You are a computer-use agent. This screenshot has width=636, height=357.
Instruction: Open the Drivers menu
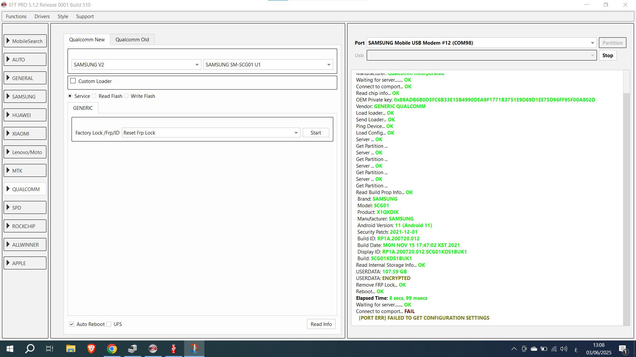pos(42,17)
